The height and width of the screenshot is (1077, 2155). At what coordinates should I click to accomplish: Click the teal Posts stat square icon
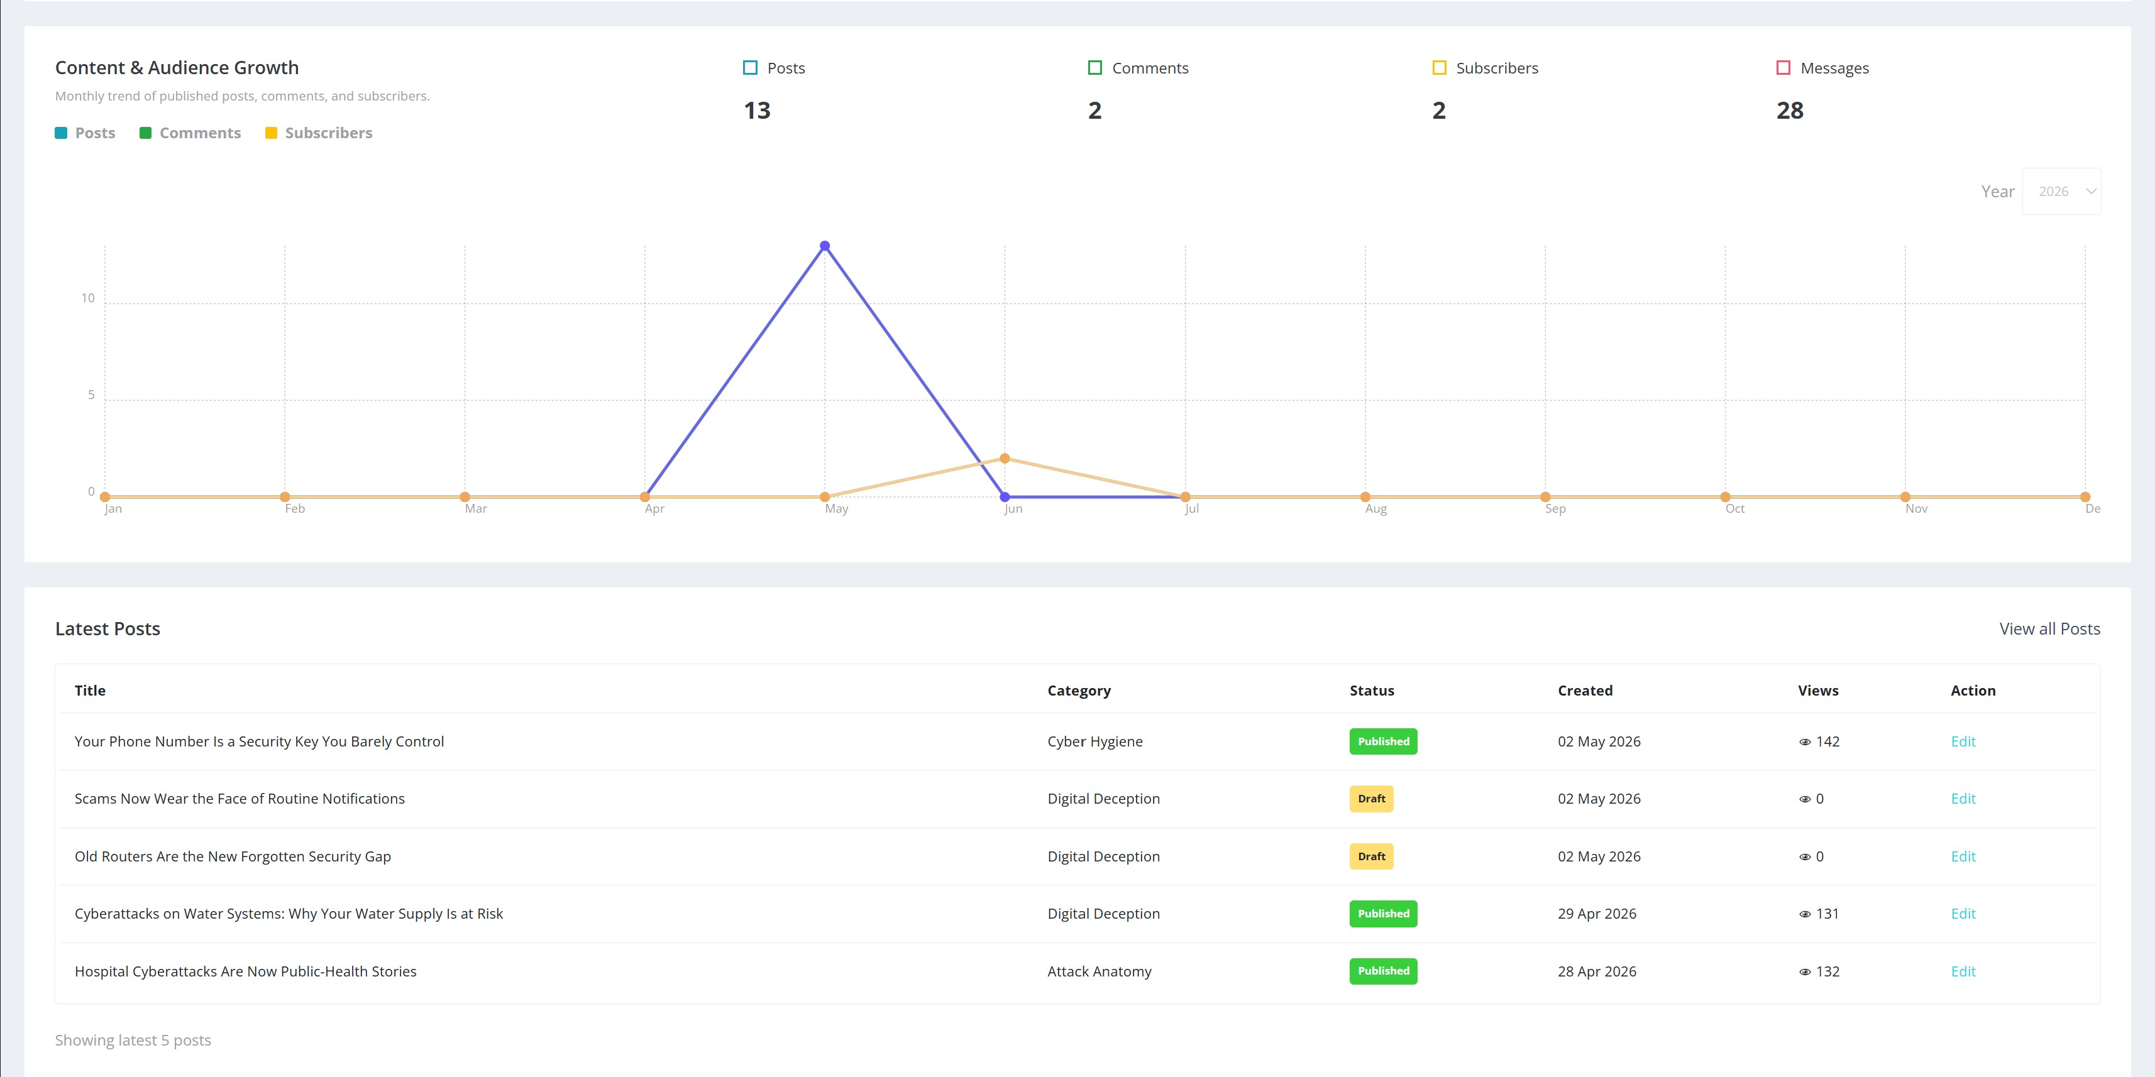[751, 68]
